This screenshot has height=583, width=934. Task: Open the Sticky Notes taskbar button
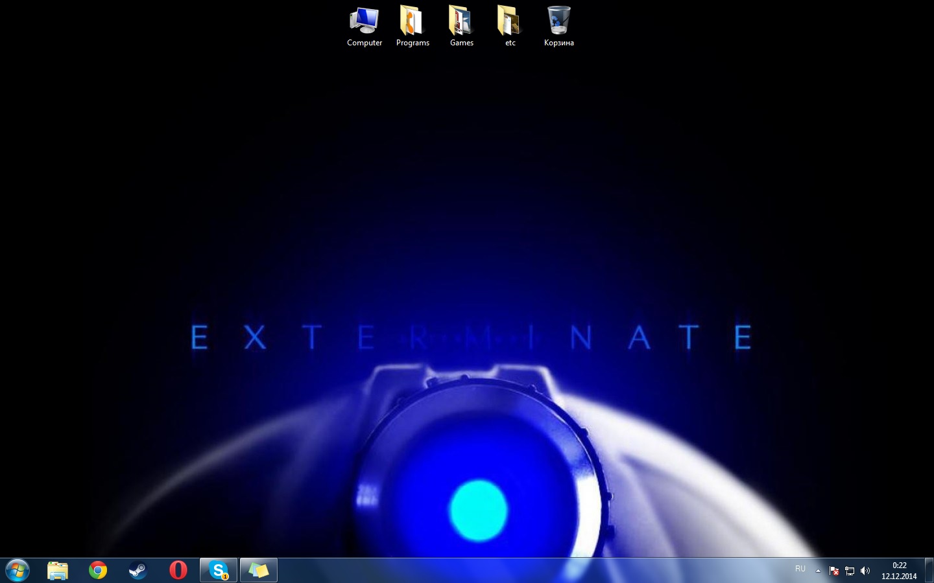coord(259,571)
